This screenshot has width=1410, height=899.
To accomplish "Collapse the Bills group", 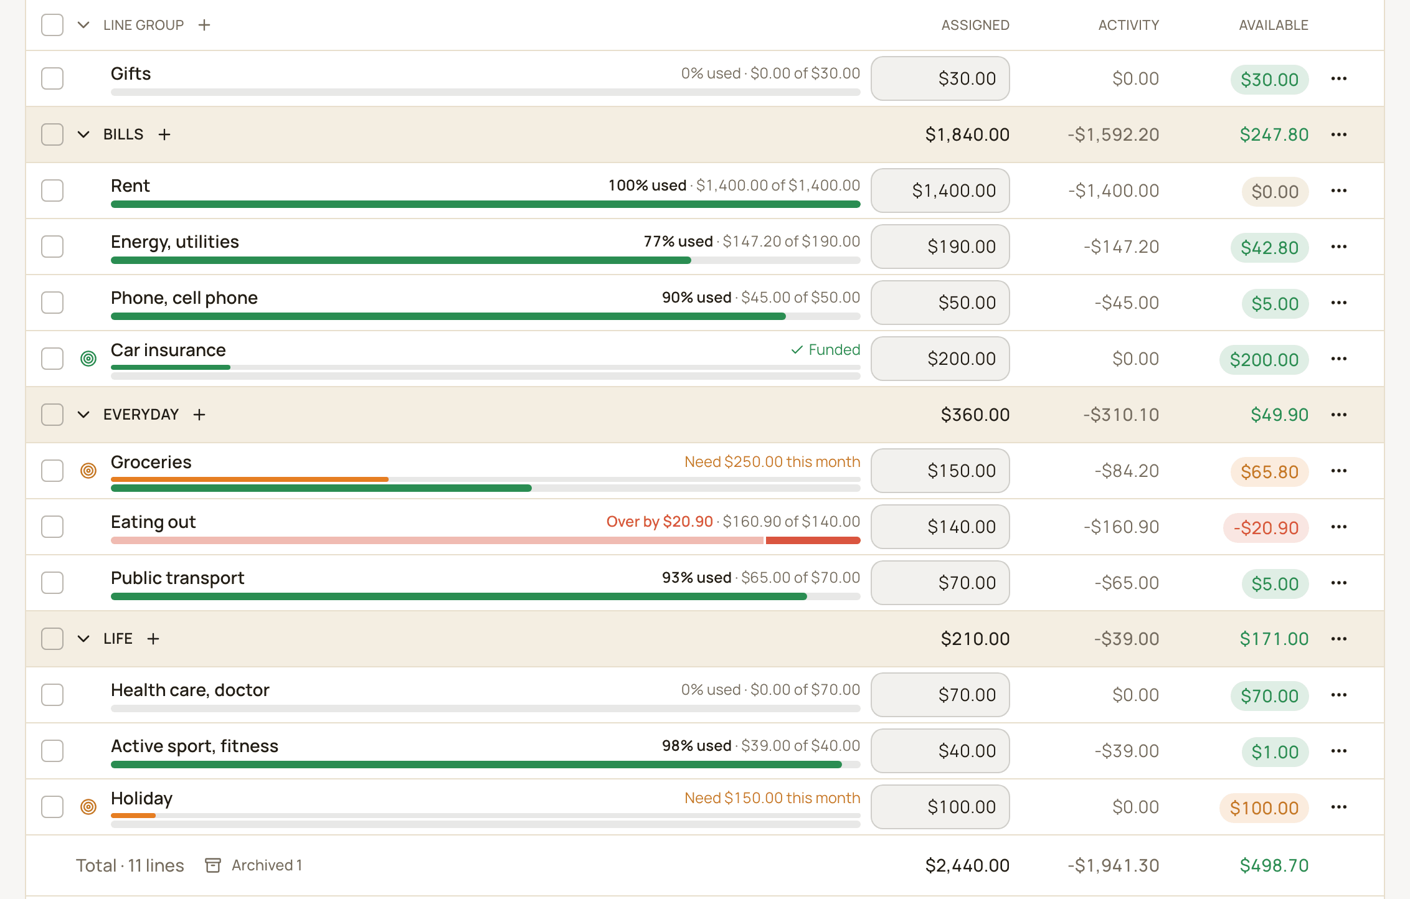I will click(x=83, y=134).
